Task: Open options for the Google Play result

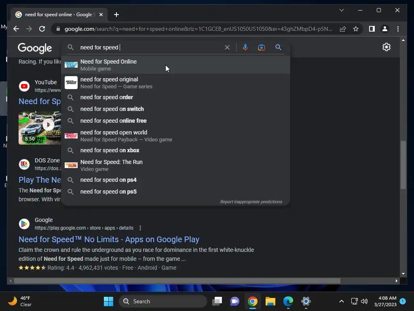Action: [x=140, y=228]
